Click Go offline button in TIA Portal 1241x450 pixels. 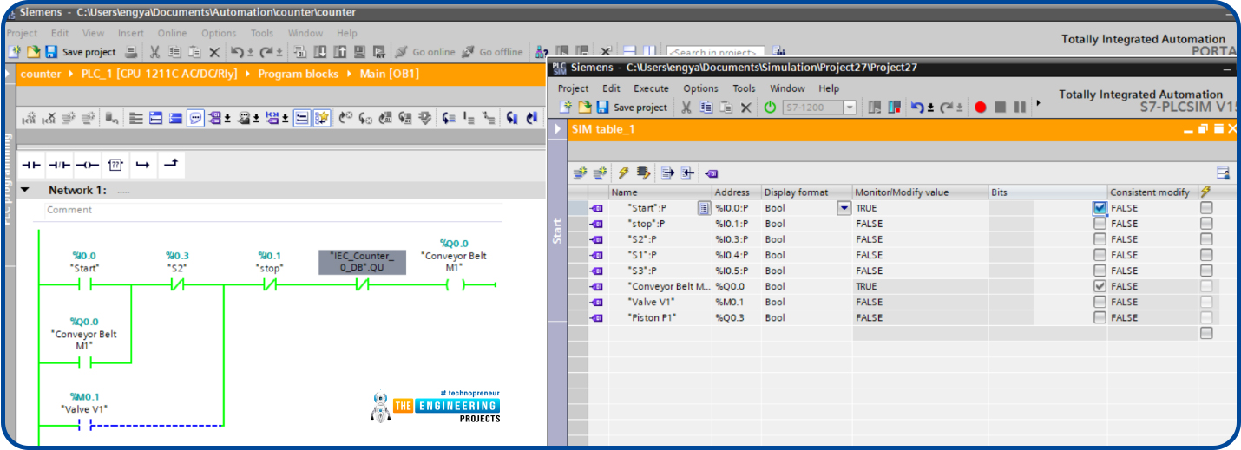492,52
